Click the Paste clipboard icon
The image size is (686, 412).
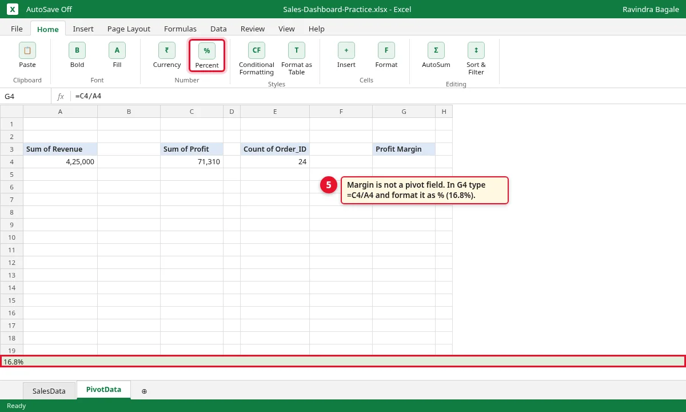click(27, 50)
